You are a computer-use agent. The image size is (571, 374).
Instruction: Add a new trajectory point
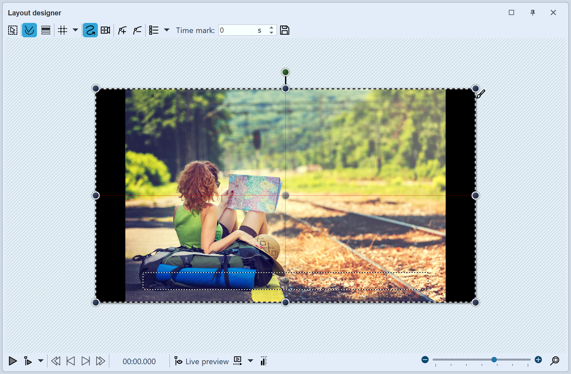(122, 30)
